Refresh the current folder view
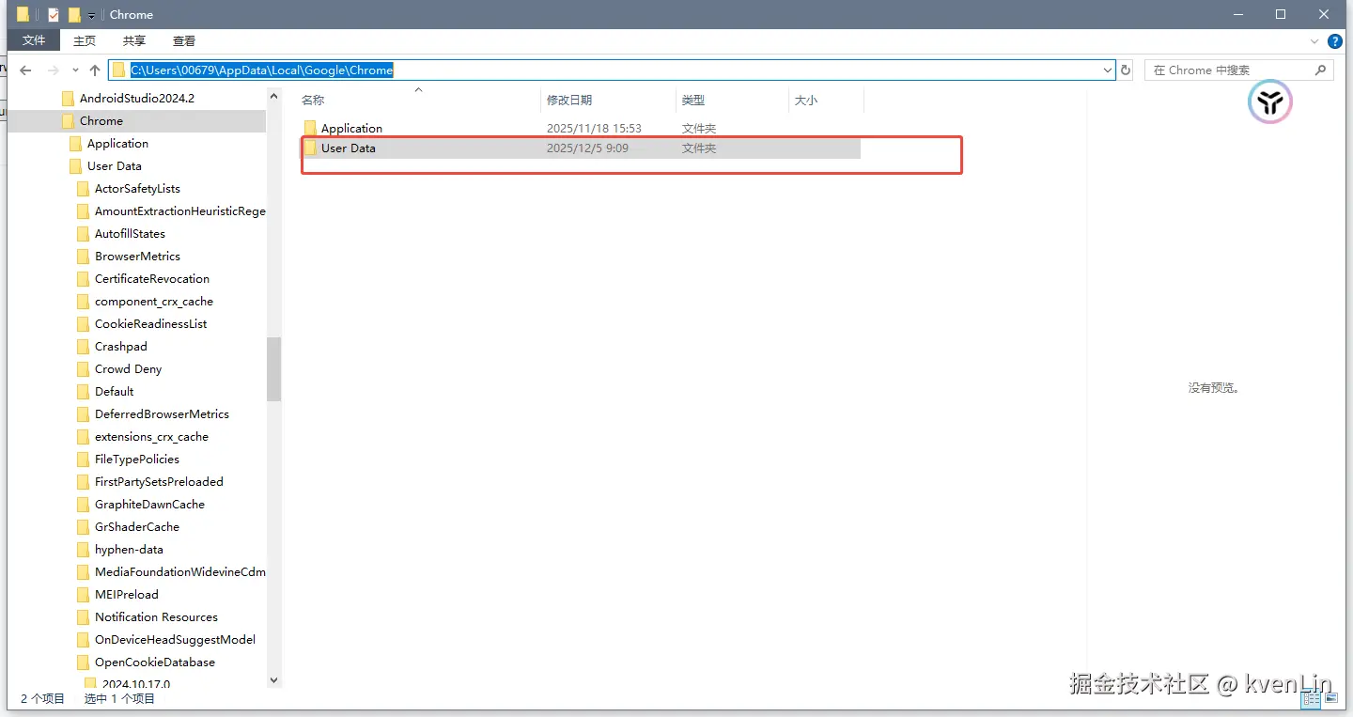1353x717 pixels. pos(1126,70)
